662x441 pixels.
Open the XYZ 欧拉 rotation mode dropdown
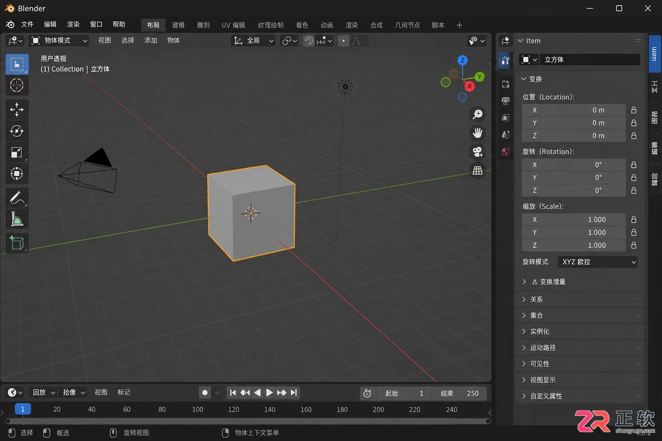(x=598, y=262)
